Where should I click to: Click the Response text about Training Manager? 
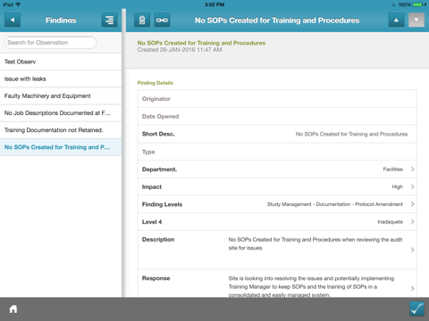[311, 286]
